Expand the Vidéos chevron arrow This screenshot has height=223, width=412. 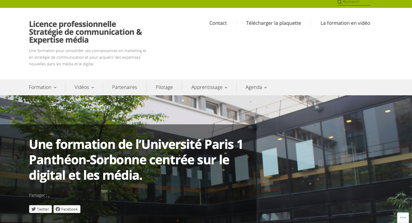pyautogui.click(x=93, y=87)
